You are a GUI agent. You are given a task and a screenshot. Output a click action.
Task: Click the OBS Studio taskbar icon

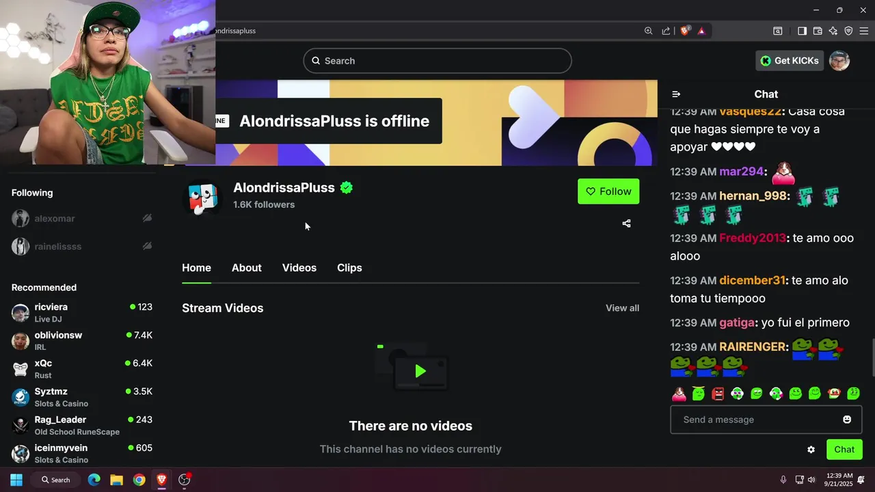coord(184,480)
